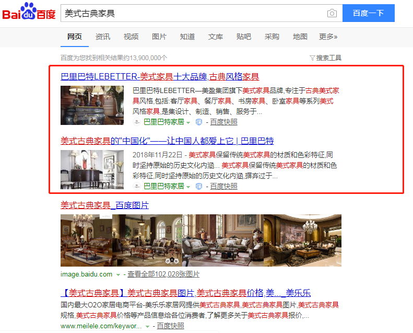
Task: Open 搜索工具 filter
Action: coord(325,58)
